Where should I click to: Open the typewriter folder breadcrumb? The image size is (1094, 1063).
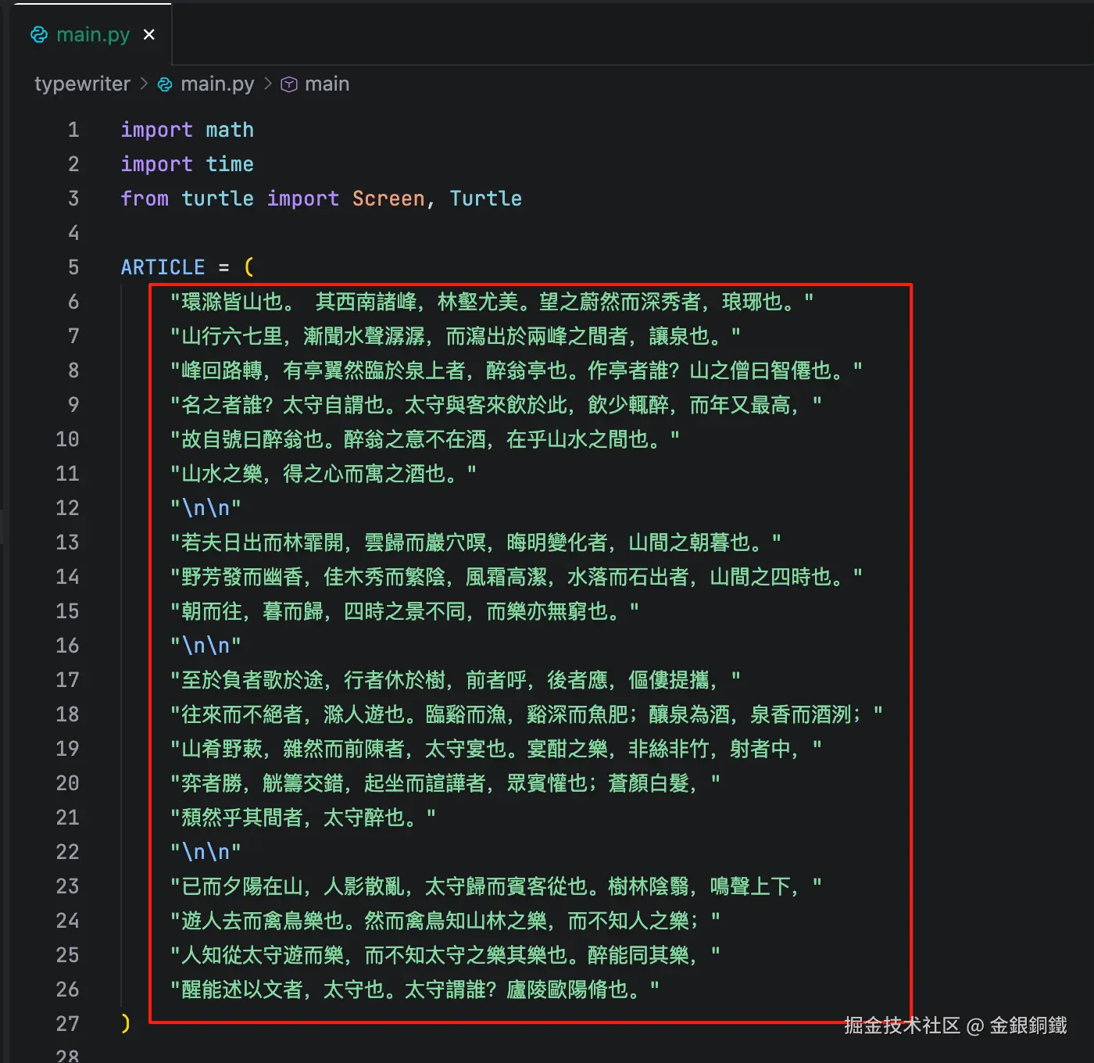(x=82, y=84)
